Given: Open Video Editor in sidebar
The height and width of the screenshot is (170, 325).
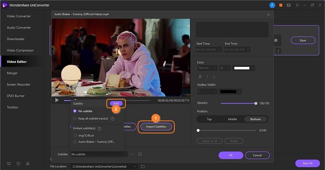Looking at the screenshot, I should tap(16, 61).
